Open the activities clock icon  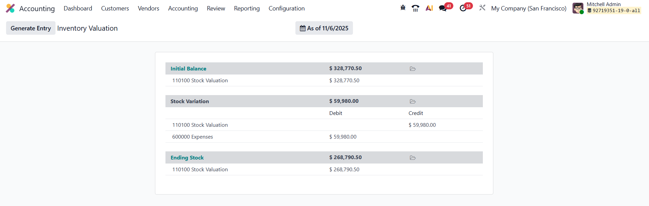point(463,8)
